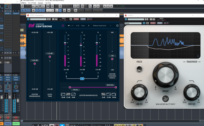Click the Trackspacer Amount knob

pos(165,75)
